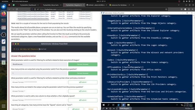Click the site padlock security icon
This screenshot has height=110, width=195.
(x=35, y=9)
